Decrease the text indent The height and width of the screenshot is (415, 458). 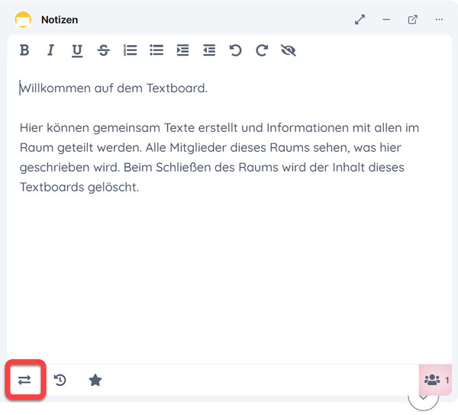(x=209, y=50)
